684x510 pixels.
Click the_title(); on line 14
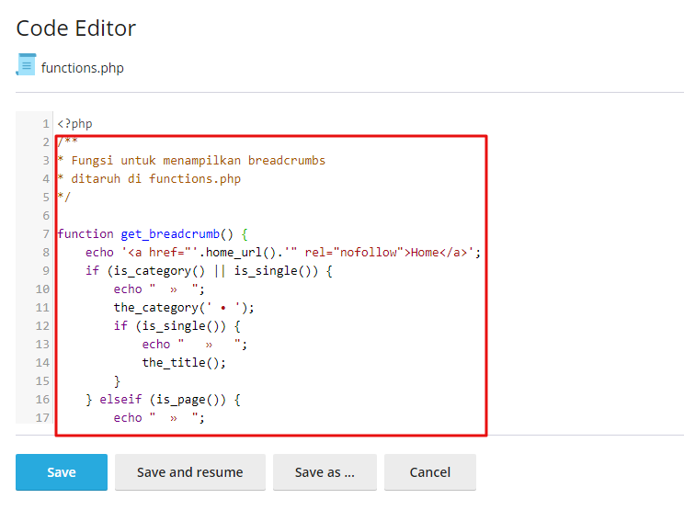(x=184, y=363)
